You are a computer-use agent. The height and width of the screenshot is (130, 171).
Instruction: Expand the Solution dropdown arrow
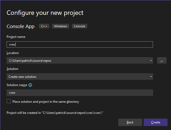pos(151,77)
